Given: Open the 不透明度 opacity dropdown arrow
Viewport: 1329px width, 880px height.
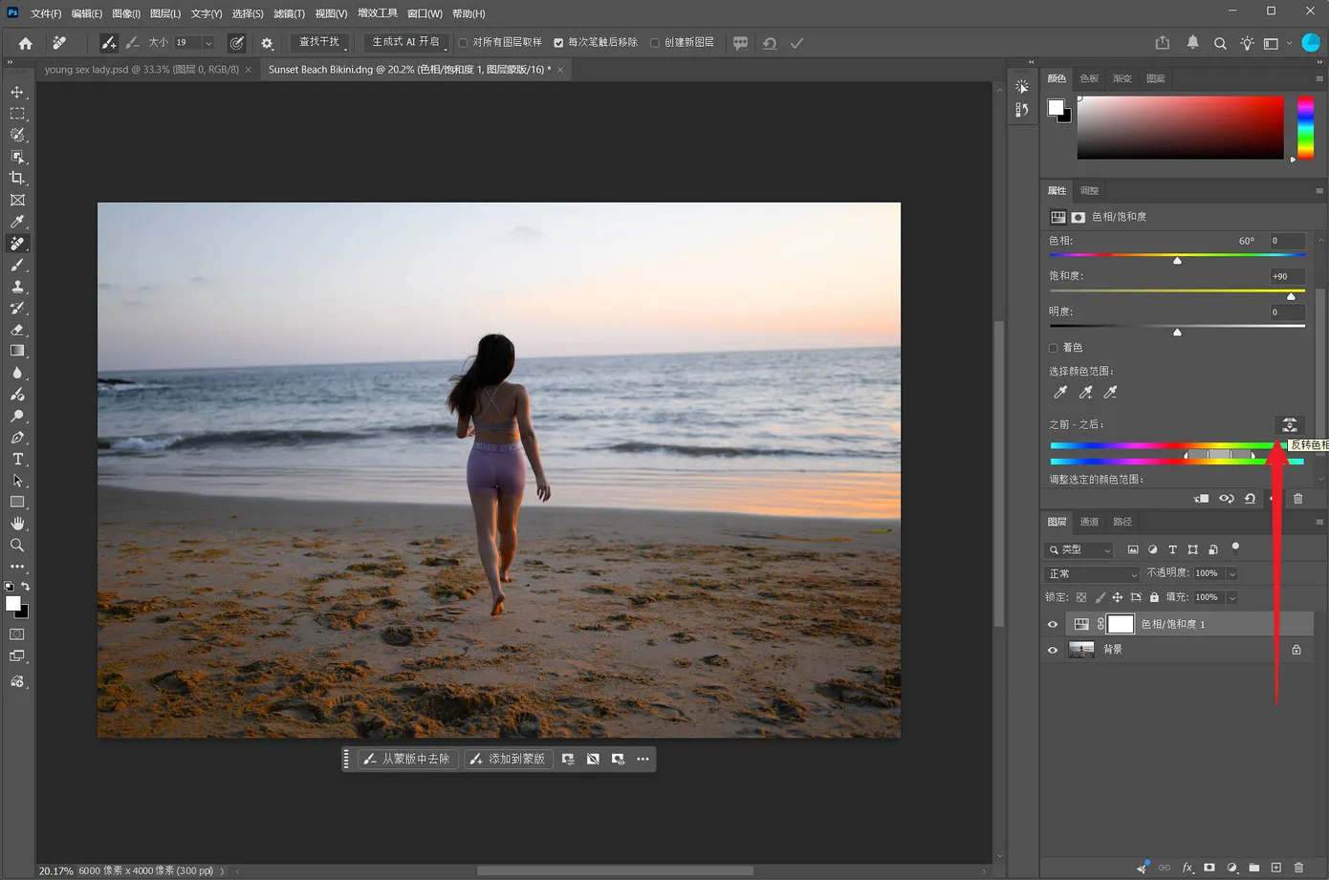Looking at the screenshot, I should pyautogui.click(x=1231, y=573).
